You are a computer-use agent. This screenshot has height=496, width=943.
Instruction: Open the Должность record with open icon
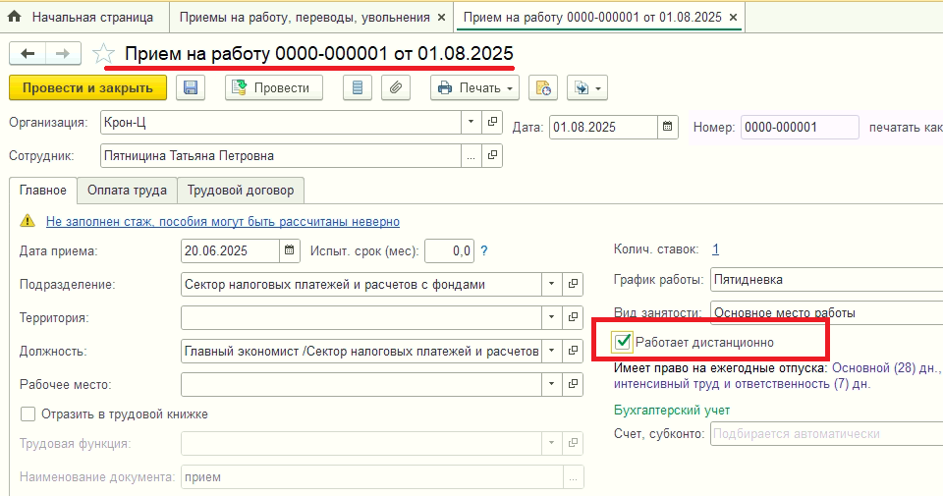[573, 351]
